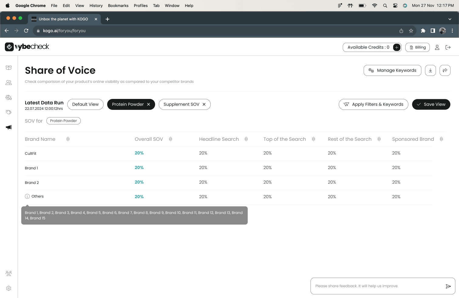Screen dimensions: 459x298
Task: Click the download icon beside Manage Keywords
Action: [x=430, y=70]
